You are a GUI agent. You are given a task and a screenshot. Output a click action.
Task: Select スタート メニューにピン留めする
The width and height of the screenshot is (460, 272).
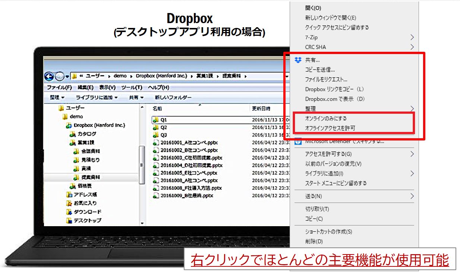pos(336,183)
